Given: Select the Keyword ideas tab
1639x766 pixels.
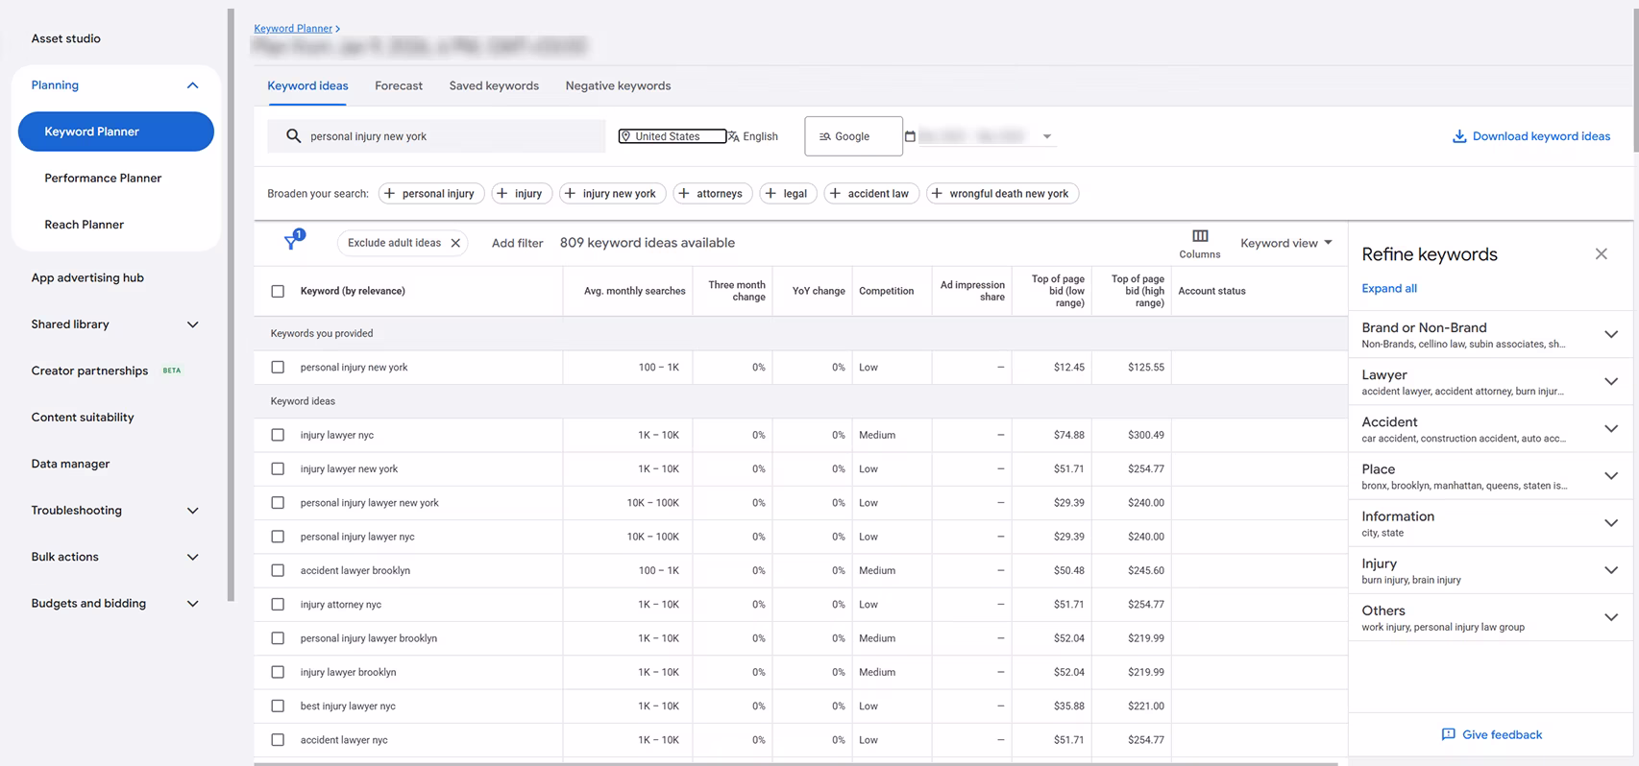Looking at the screenshot, I should coord(307,85).
